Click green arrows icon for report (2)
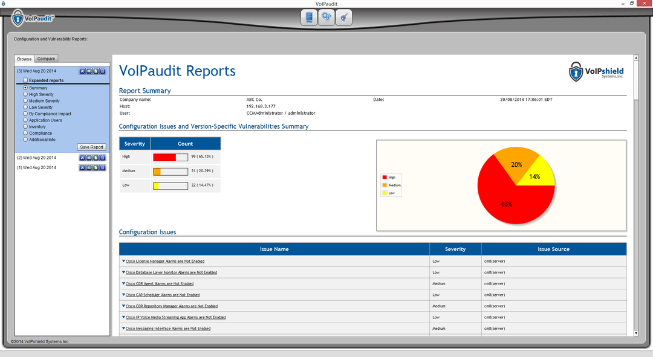The height and width of the screenshot is (357, 653). pos(89,158)
